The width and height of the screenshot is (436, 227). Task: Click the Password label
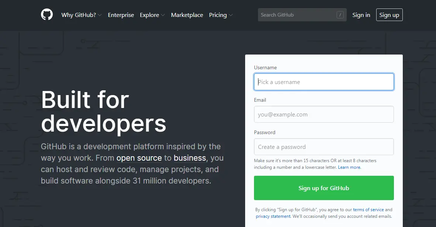click(x=265, y=132)
